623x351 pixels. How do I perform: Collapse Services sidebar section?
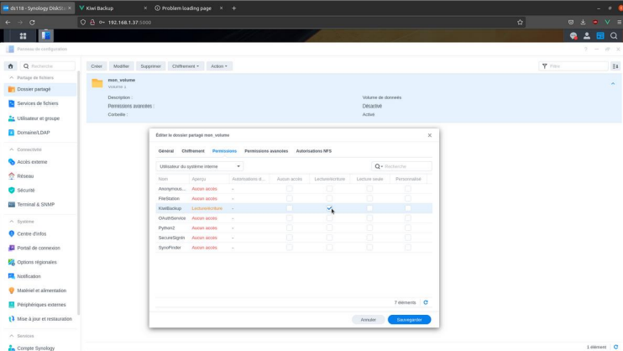tap(12, 336)
